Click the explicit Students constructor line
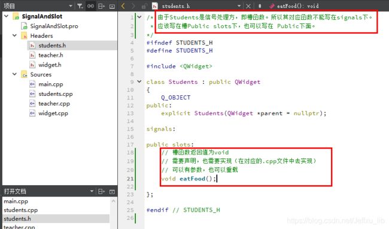Screen dimensions: 389x229 coord(244,113)
